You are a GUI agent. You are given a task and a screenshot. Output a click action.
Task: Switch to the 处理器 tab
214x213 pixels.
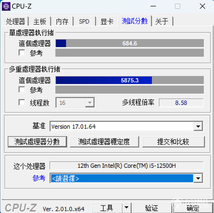16,21
